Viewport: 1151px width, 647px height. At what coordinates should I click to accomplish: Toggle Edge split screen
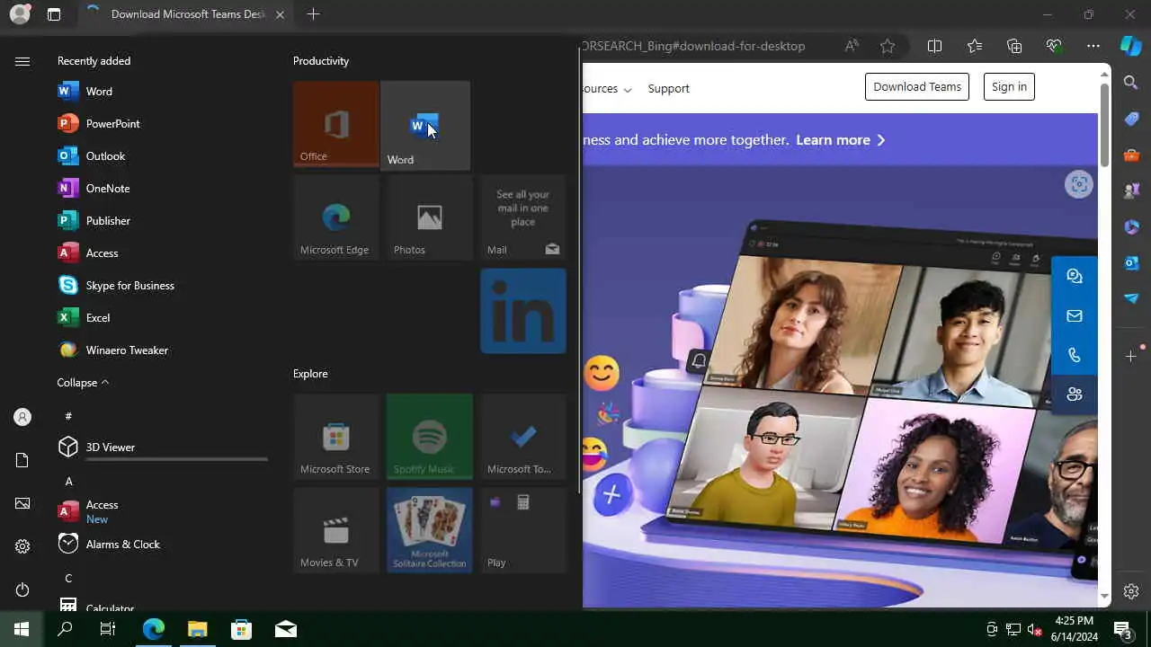934,46
